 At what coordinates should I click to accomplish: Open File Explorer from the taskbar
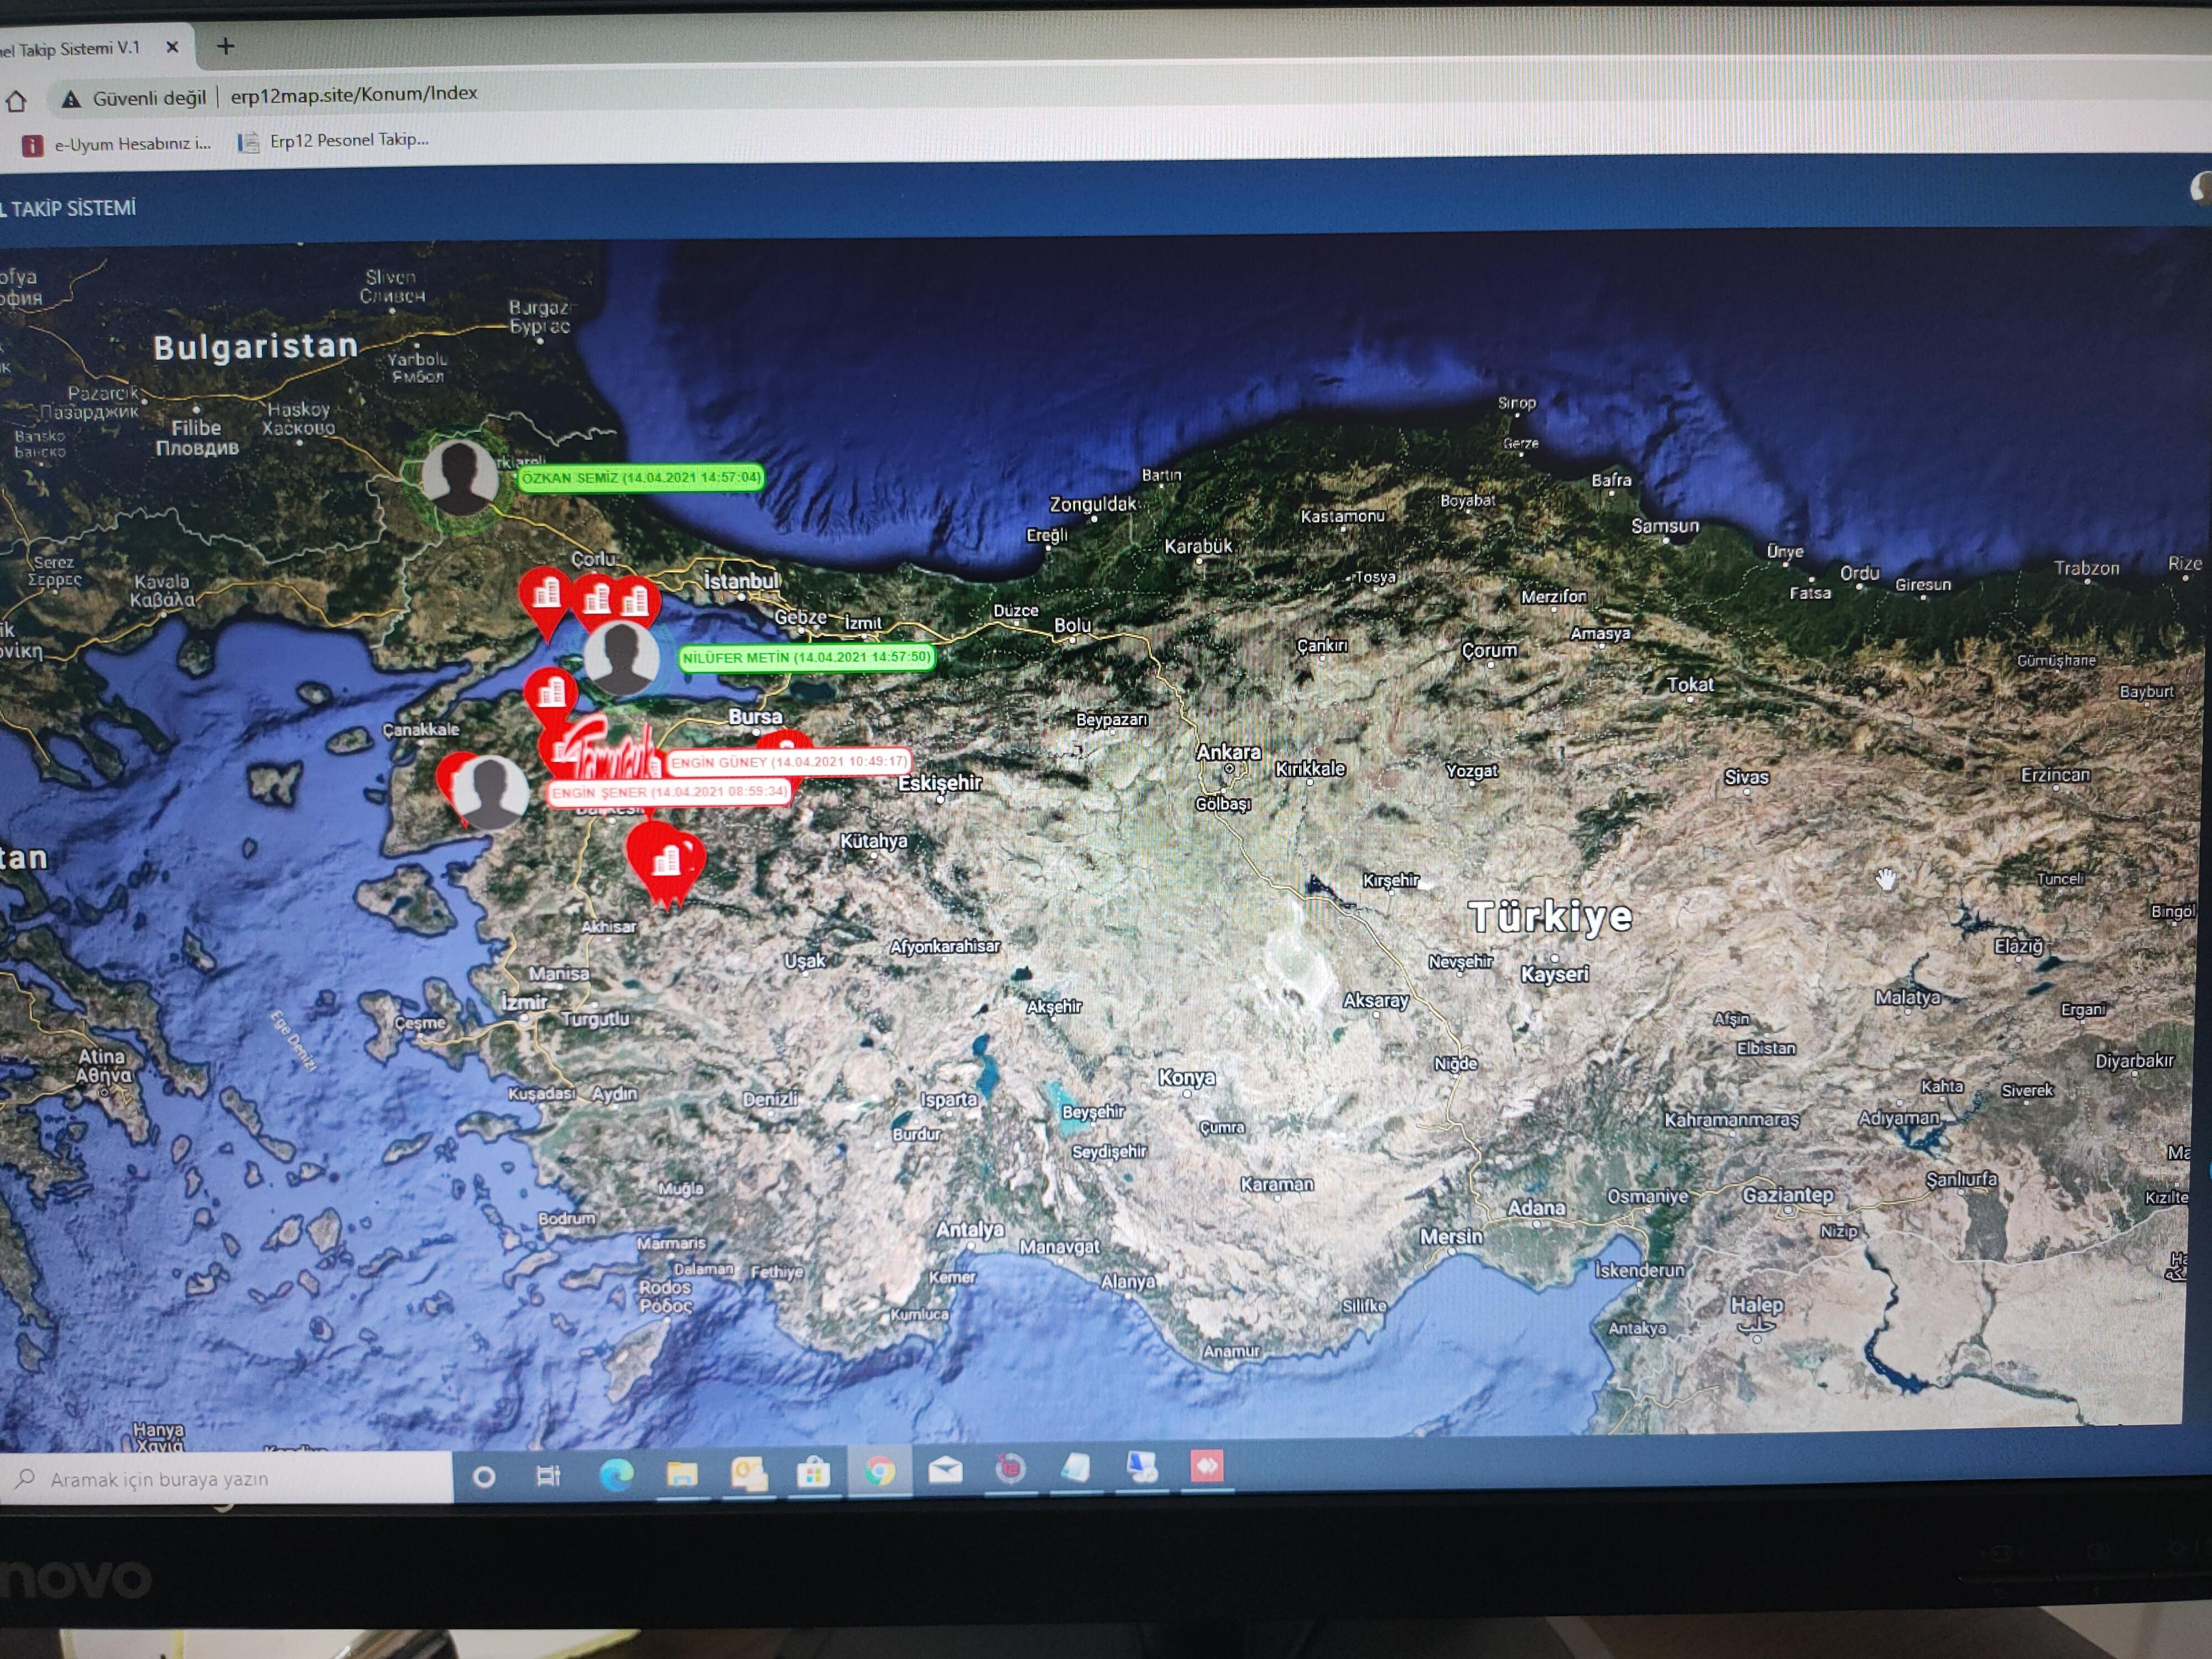pyautogui.click(x=682, y=1473)
